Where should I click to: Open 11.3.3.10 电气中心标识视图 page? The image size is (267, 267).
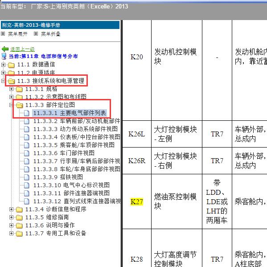(x=71, y=185)
